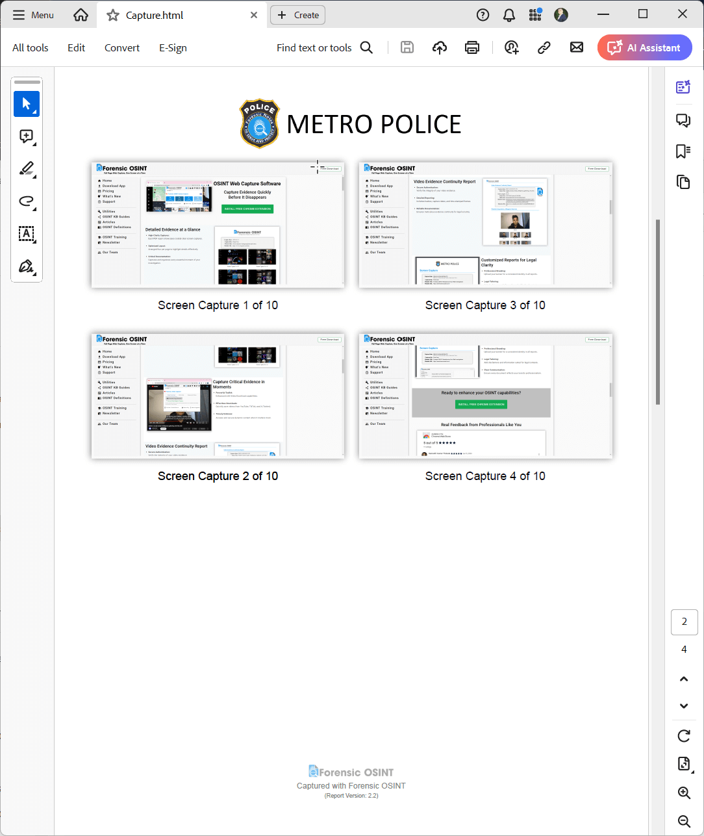This screenshot has width=704, height=836.
Task: Open the Help question mark icon
Action: 483,15
